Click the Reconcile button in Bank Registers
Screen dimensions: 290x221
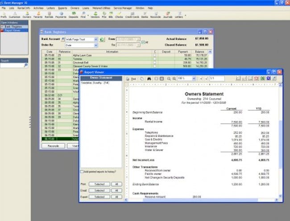click(x=53, y=146)
